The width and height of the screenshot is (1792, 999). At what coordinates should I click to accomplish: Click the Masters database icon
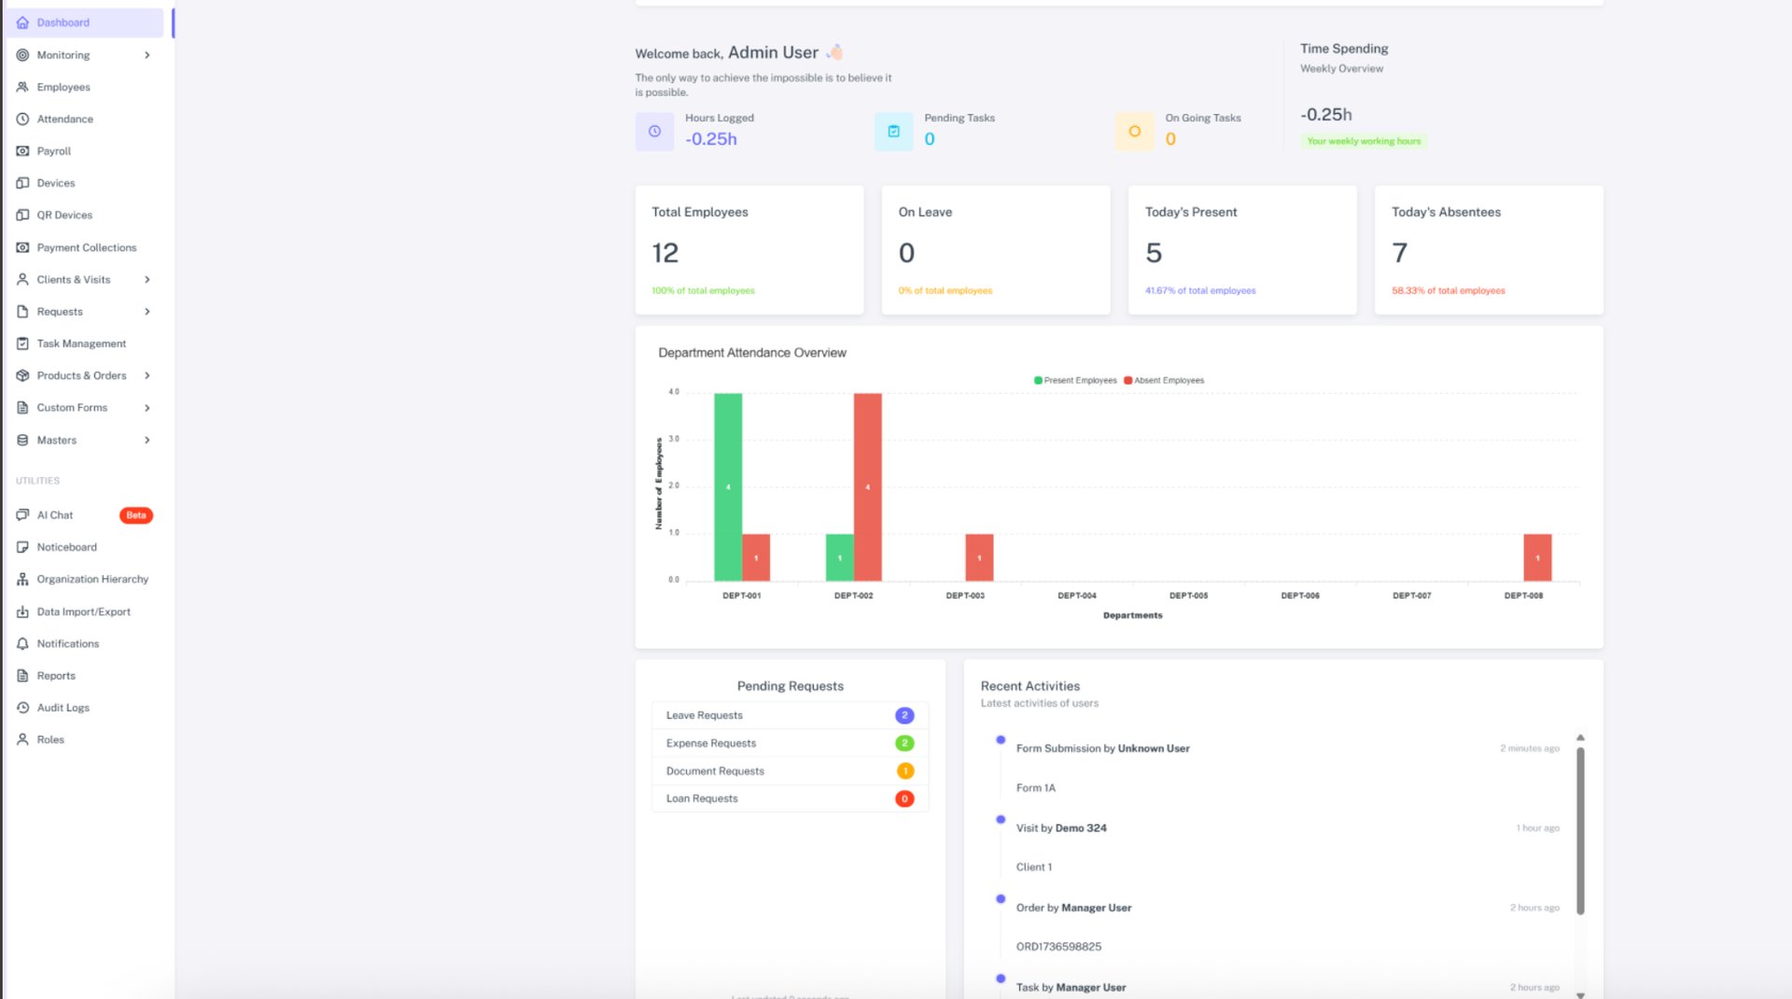click(22, 440)
